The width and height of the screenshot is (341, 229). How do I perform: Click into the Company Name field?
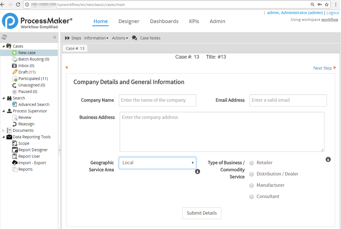click(157, 100)
